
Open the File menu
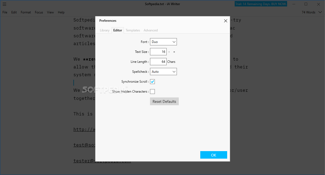[5, 12]
